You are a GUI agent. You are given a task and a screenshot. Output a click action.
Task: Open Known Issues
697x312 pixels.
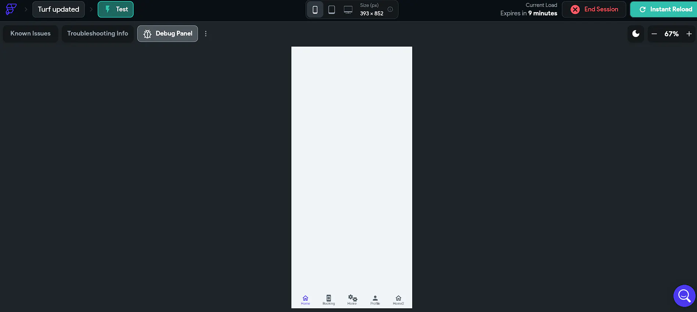(30, 33)
